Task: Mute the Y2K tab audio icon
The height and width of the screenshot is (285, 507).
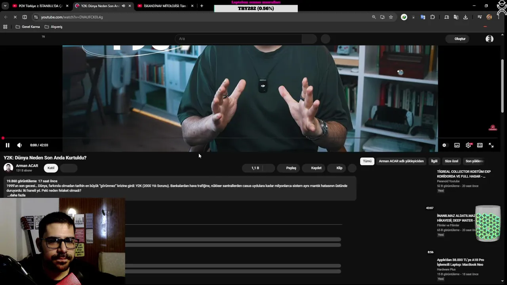Action: tap(124, 6)
